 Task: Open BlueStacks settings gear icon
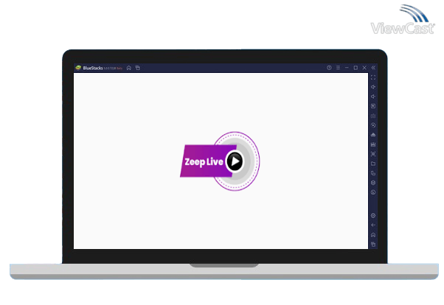tap(373, 216)
